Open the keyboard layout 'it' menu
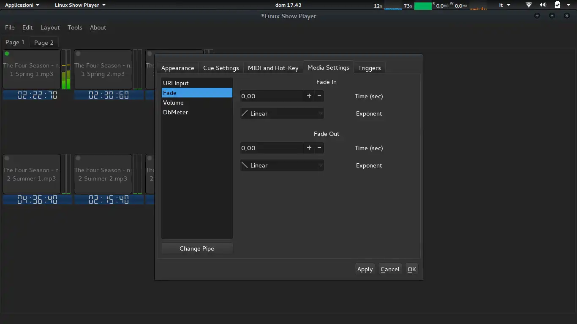This screenshot has height=324, width=577. (x=505, y=5)
